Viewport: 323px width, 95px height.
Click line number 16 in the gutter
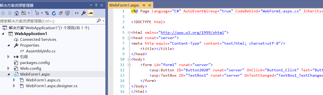(122, 91)
